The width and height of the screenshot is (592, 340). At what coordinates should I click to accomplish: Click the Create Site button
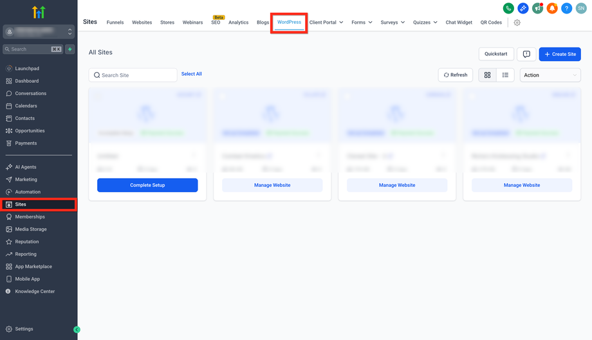click(x=560, y=54)
